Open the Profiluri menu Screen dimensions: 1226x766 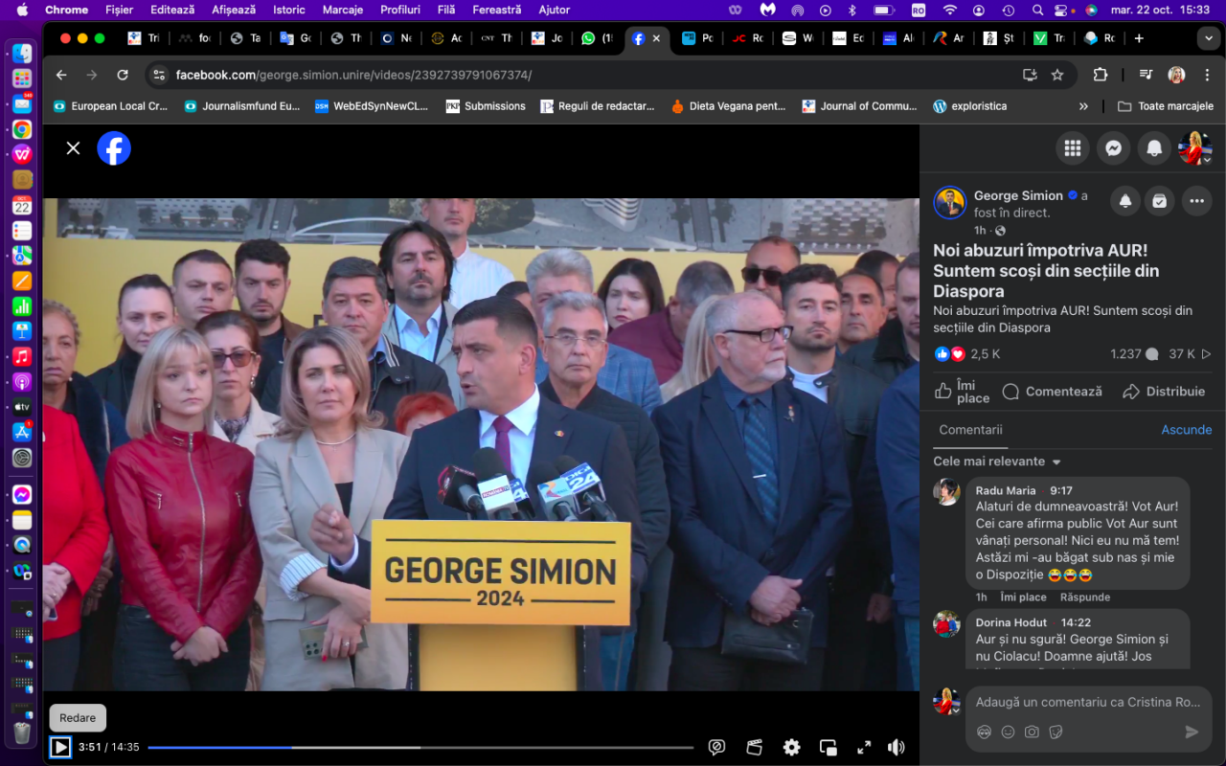click(400, 10)
